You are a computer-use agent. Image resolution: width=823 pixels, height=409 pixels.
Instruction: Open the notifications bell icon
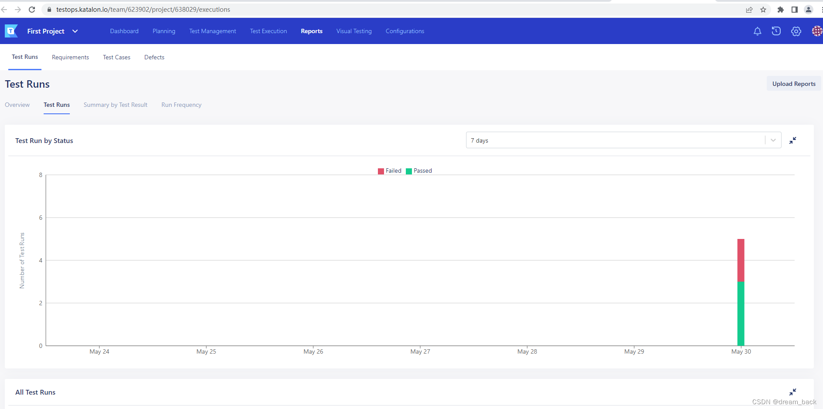pyautogui.click(x=758, y=31)
